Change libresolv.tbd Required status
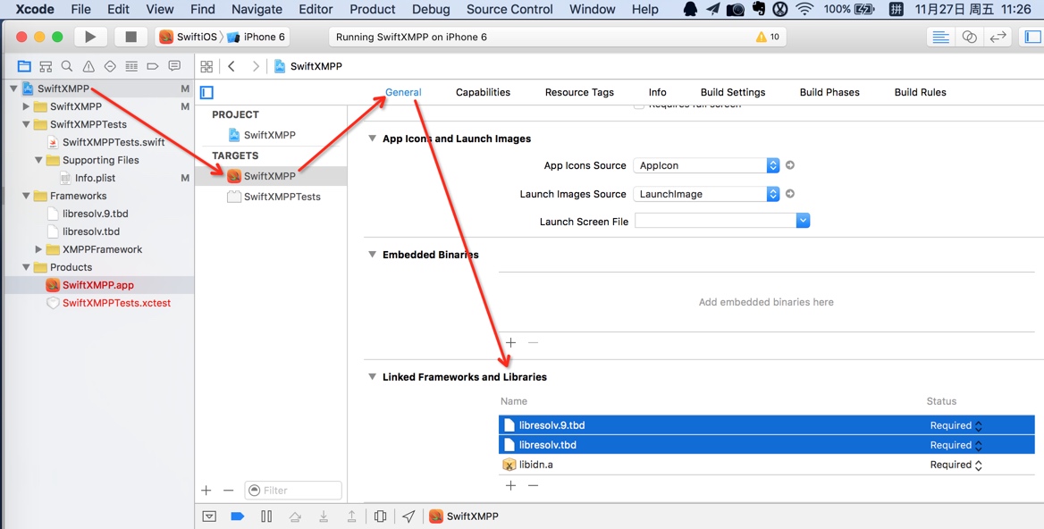 956,444
